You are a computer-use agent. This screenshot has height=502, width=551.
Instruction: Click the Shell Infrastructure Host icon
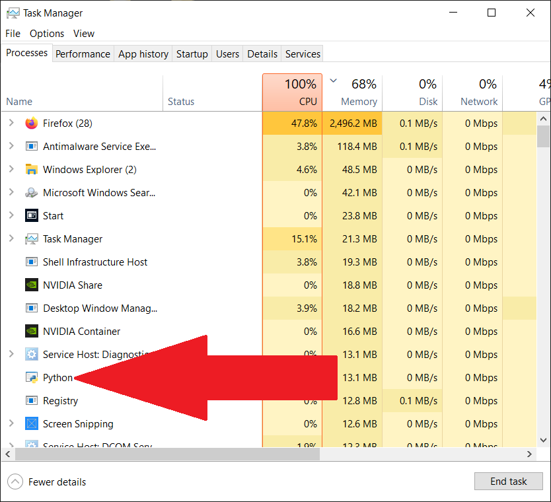(x=32, y=262)
